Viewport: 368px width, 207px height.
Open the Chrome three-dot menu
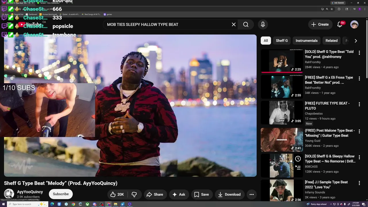coord(364,9)
